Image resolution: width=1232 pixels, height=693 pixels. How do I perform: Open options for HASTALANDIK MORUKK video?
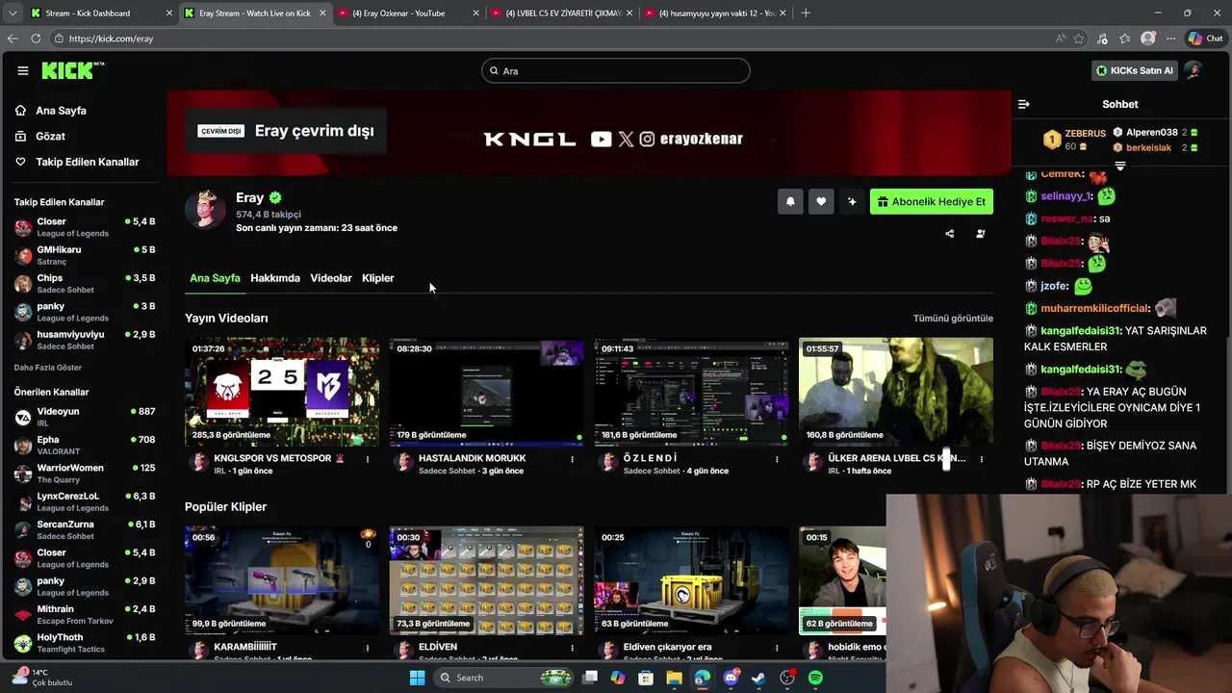pyautogui.click(x=573, y=460)
